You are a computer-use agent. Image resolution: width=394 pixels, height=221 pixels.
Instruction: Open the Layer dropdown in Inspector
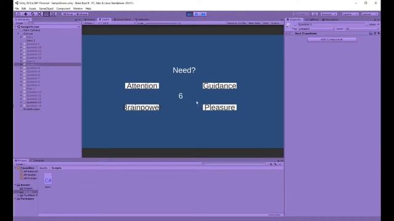tap(362, 29)
